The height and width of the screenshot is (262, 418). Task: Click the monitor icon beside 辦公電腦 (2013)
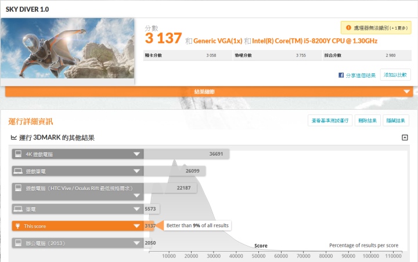coord(18,243)
